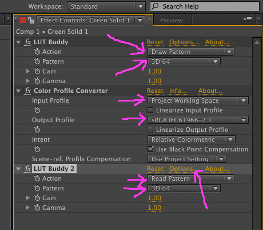263x230 pixels.
Task: Click stopwatch for LUT Buddy Action
Action: coord(37,52)
